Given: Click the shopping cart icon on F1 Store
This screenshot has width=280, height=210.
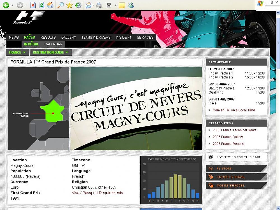Looking at the screenshot, I should coord(211,168).
